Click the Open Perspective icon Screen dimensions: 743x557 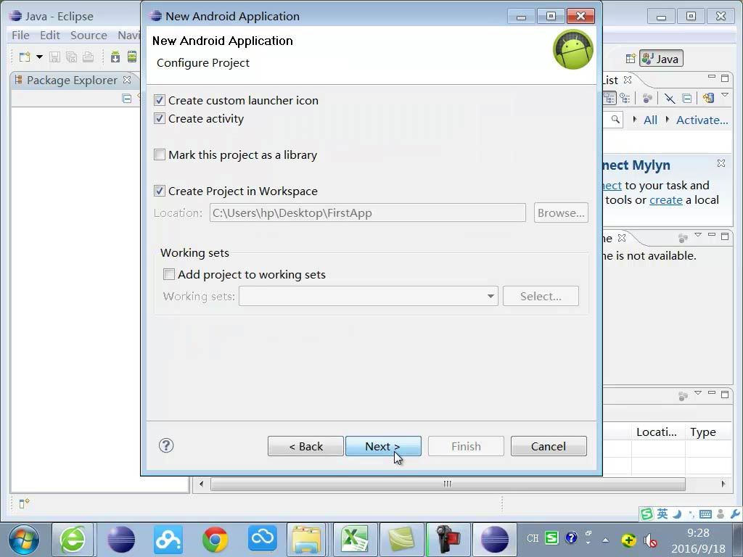tap(631, 59)
